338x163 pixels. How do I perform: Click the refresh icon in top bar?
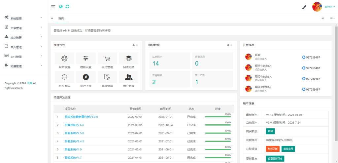coord(67,7)
